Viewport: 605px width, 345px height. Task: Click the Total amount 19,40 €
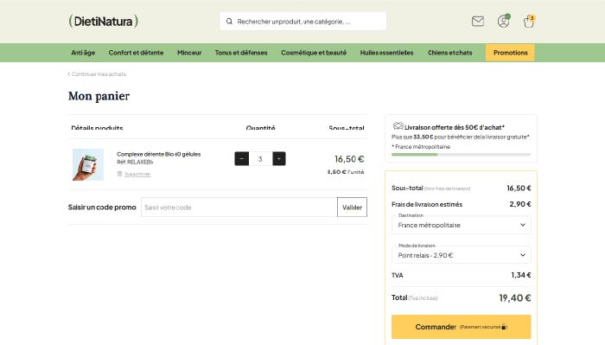point(515,298)
